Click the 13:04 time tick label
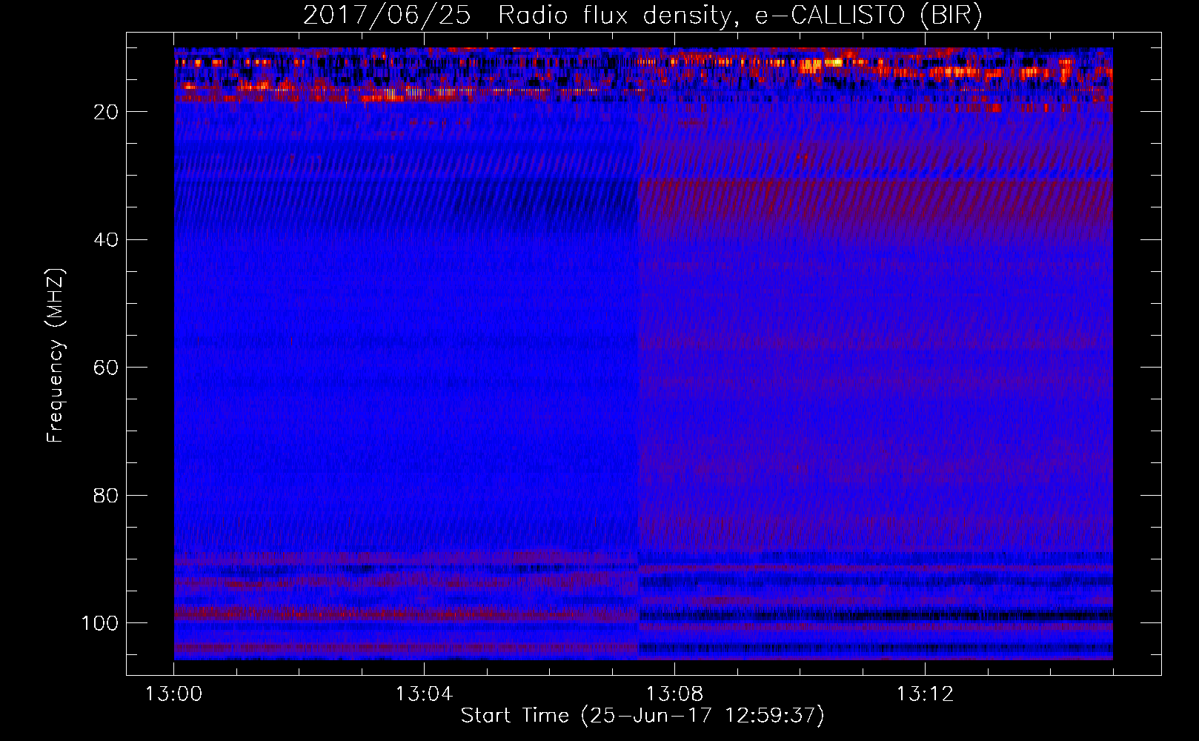1199x741 pixels. click(424, 694)
